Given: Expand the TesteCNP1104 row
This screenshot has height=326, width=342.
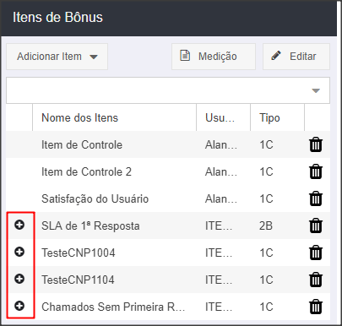Looking at the screenshot, I should tap(19, 279).
